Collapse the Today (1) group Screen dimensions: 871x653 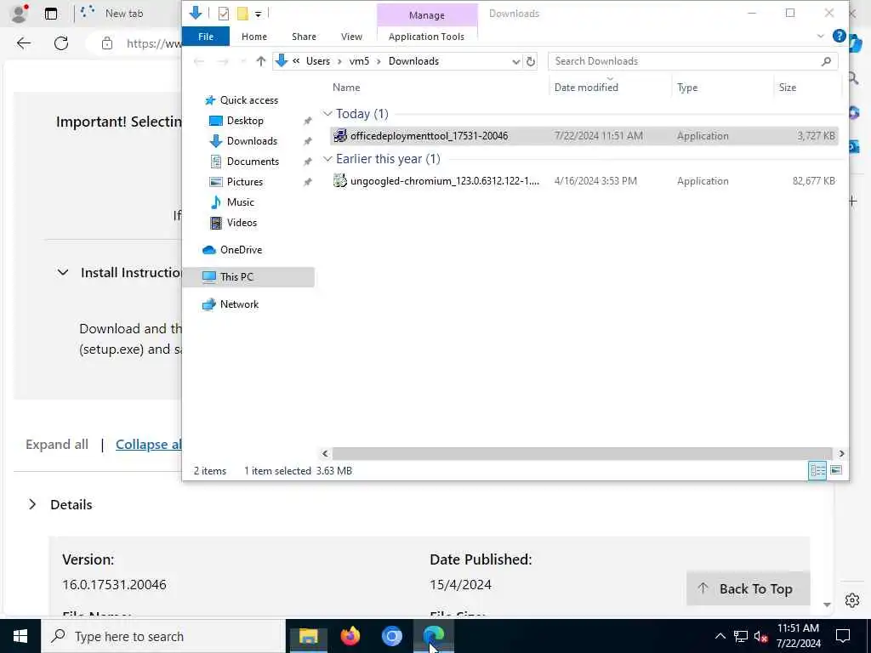click(327, 114)
